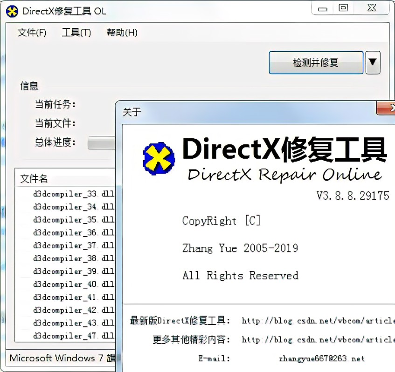
Task: Click the Microsoft Windows 7 status bar text
Action: tap(62, 358)
